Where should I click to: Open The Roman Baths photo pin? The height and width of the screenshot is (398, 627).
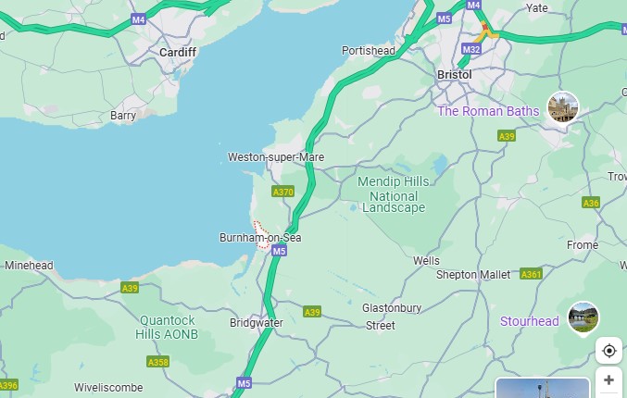click(x=562, y=107)
